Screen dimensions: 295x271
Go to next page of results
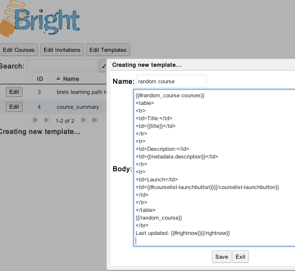83,120
